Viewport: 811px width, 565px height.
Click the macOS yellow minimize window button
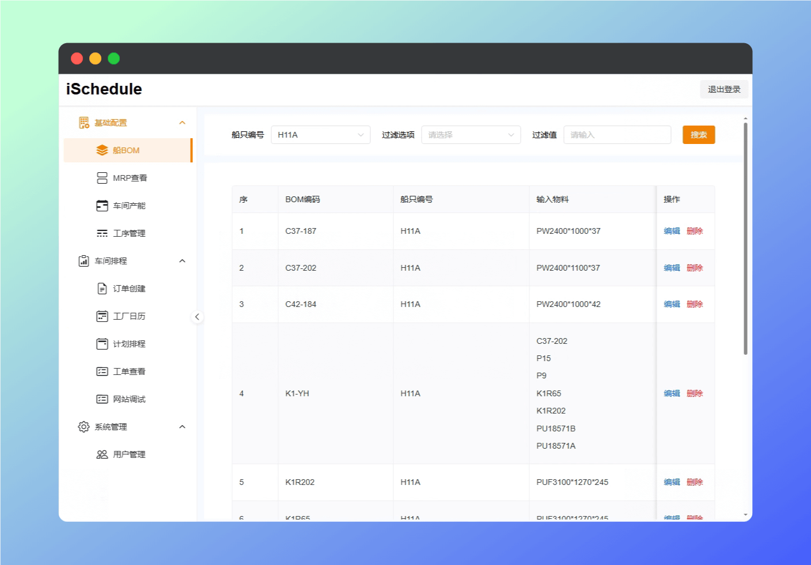click(96, 58)
